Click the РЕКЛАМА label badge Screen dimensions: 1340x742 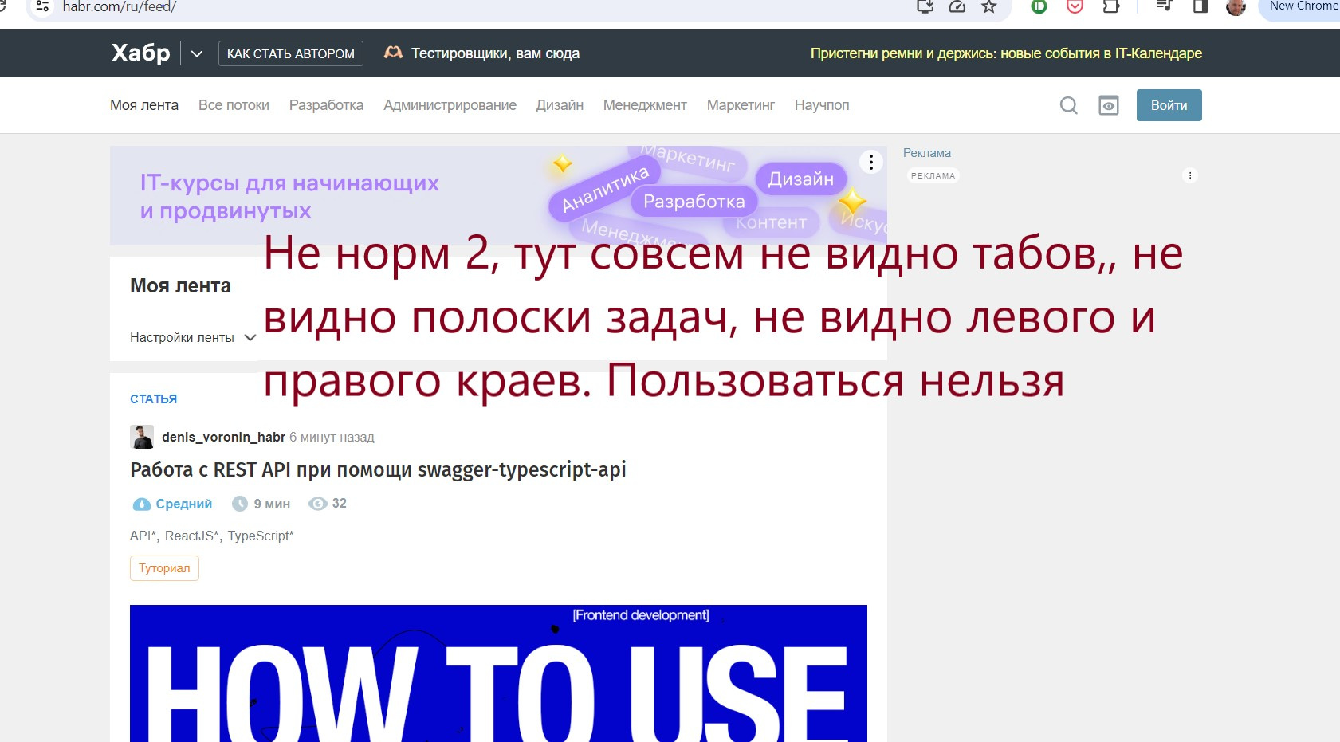[x=933, y=175]
